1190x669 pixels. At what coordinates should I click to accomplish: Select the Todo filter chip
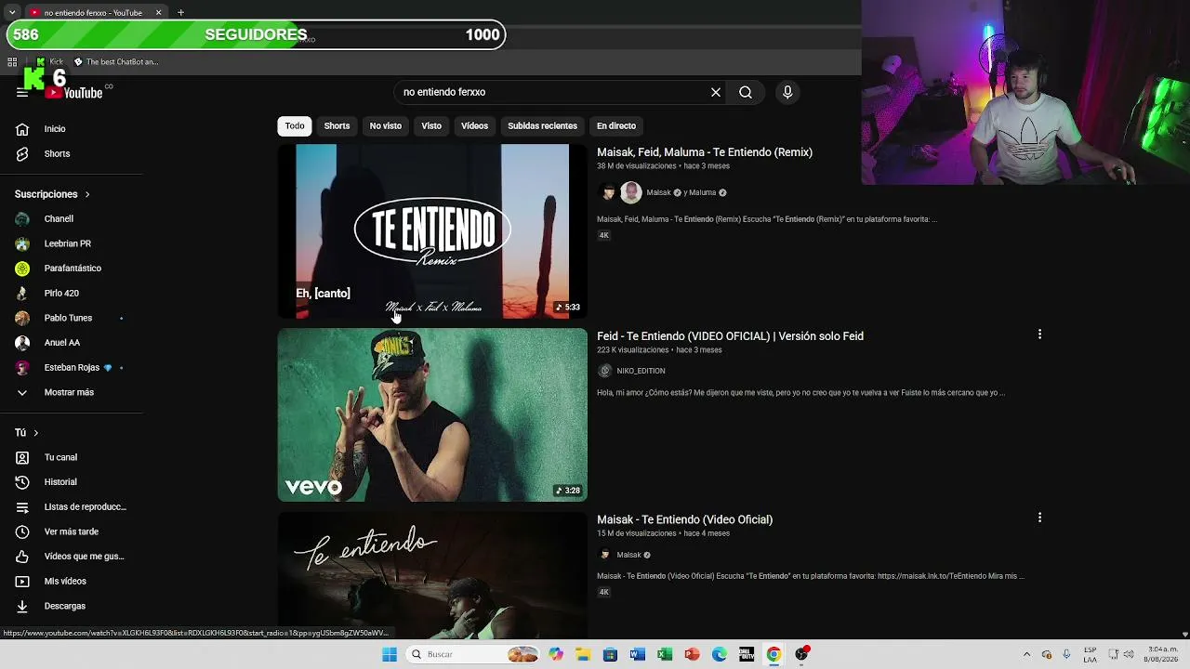295,125
